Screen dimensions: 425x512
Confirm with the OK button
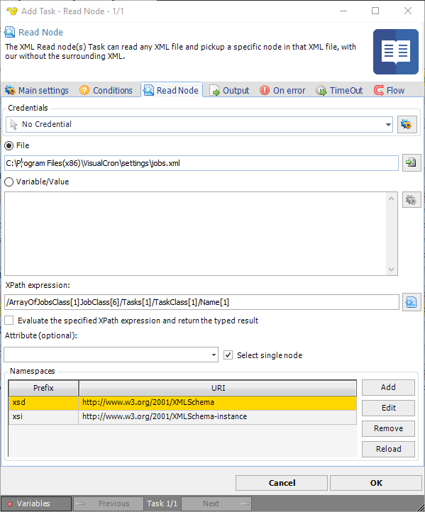tap(376, 483)
